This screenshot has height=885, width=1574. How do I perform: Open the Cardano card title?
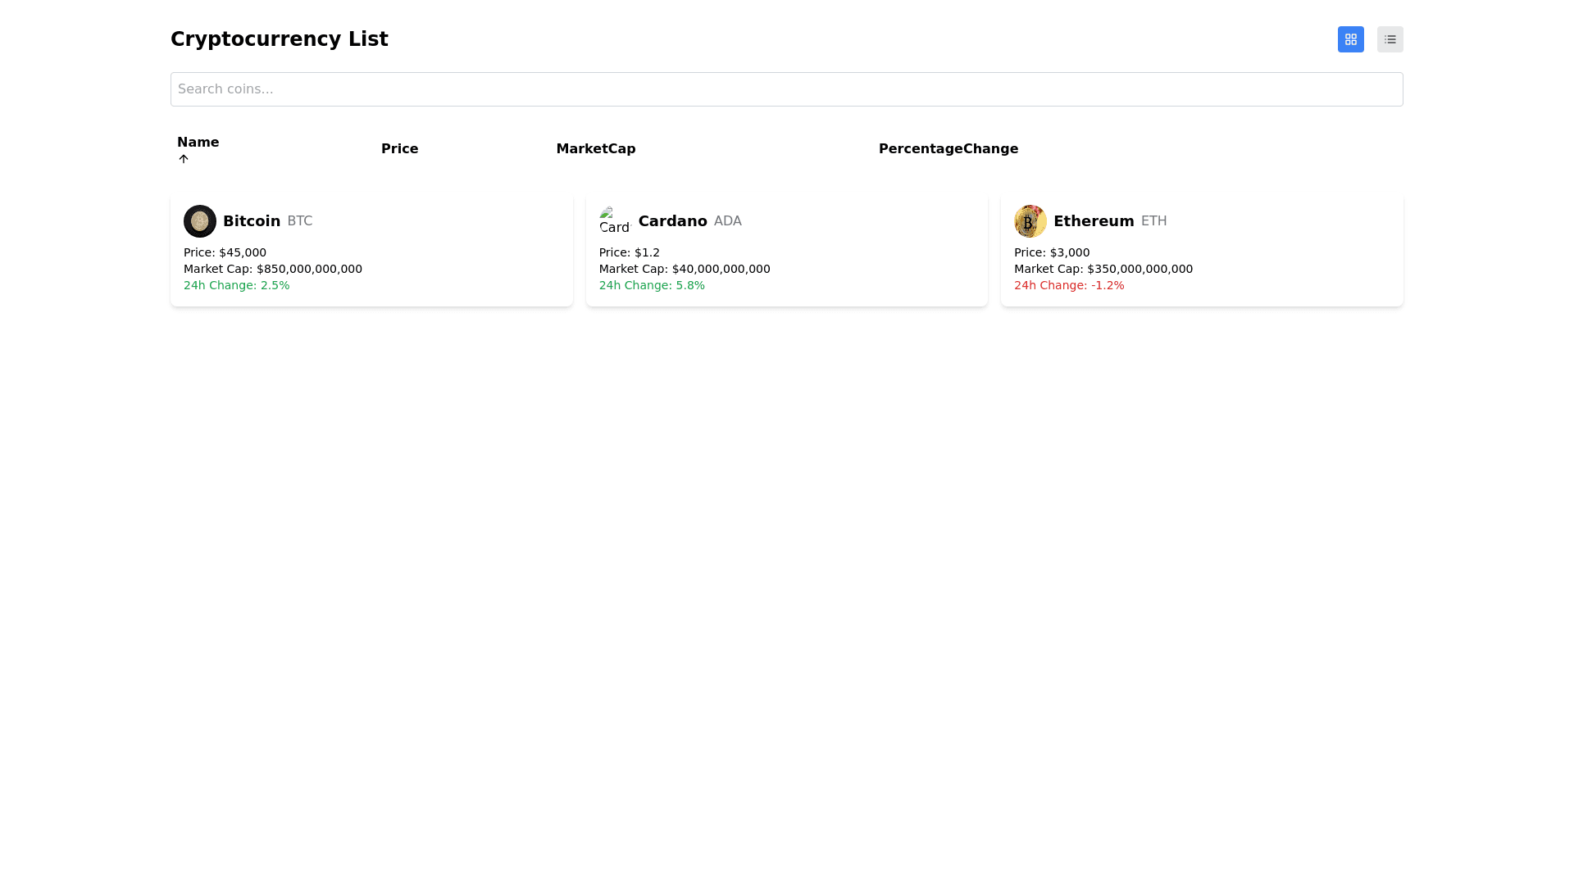pos(672,221)
